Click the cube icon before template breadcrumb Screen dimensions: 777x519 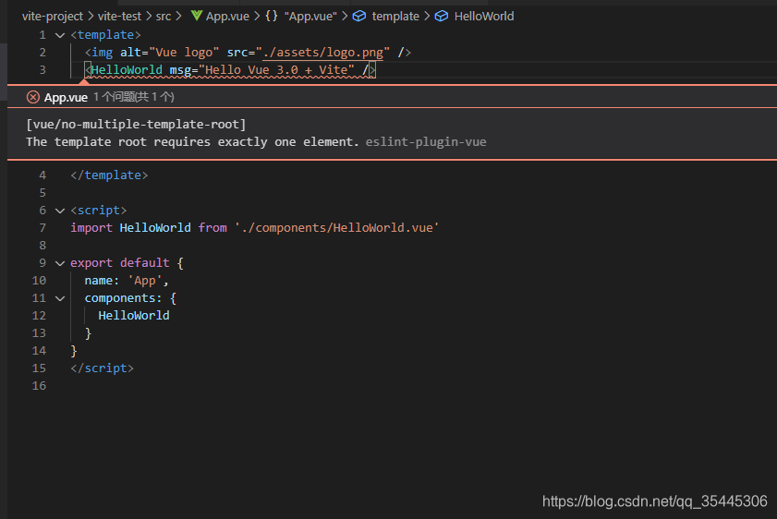click(x=358, y=16)
